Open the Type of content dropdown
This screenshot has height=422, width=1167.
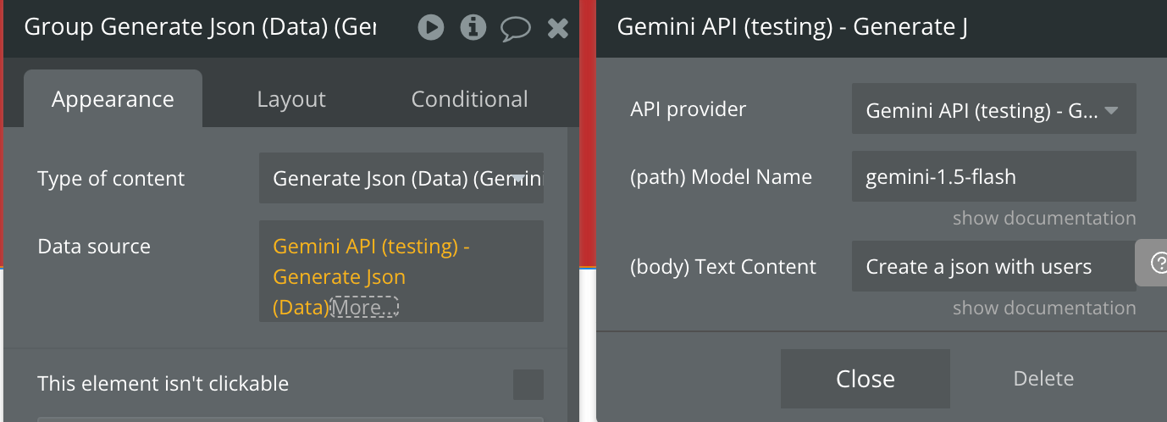pyautogui.click(x=401, y=179)
